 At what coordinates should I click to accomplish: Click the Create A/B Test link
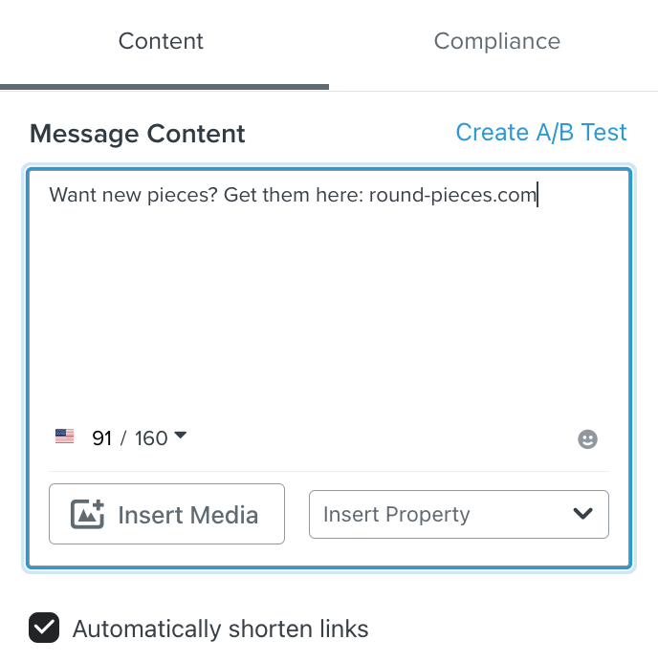coord(540,133)
